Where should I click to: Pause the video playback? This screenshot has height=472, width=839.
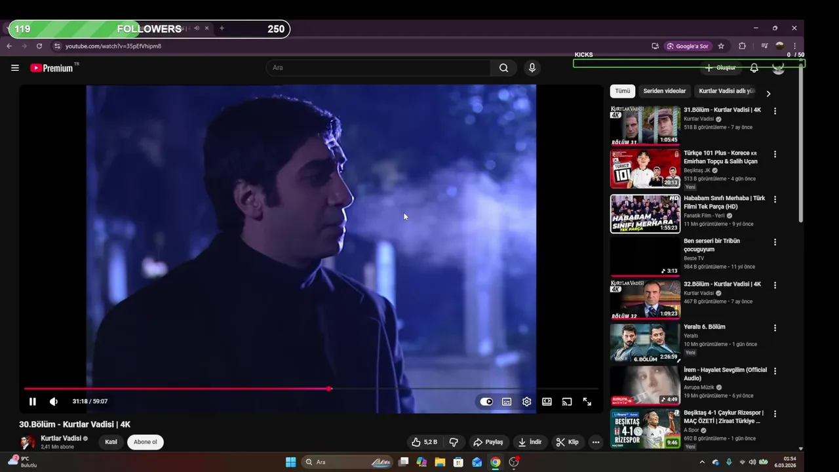click(x=33, y=402)
